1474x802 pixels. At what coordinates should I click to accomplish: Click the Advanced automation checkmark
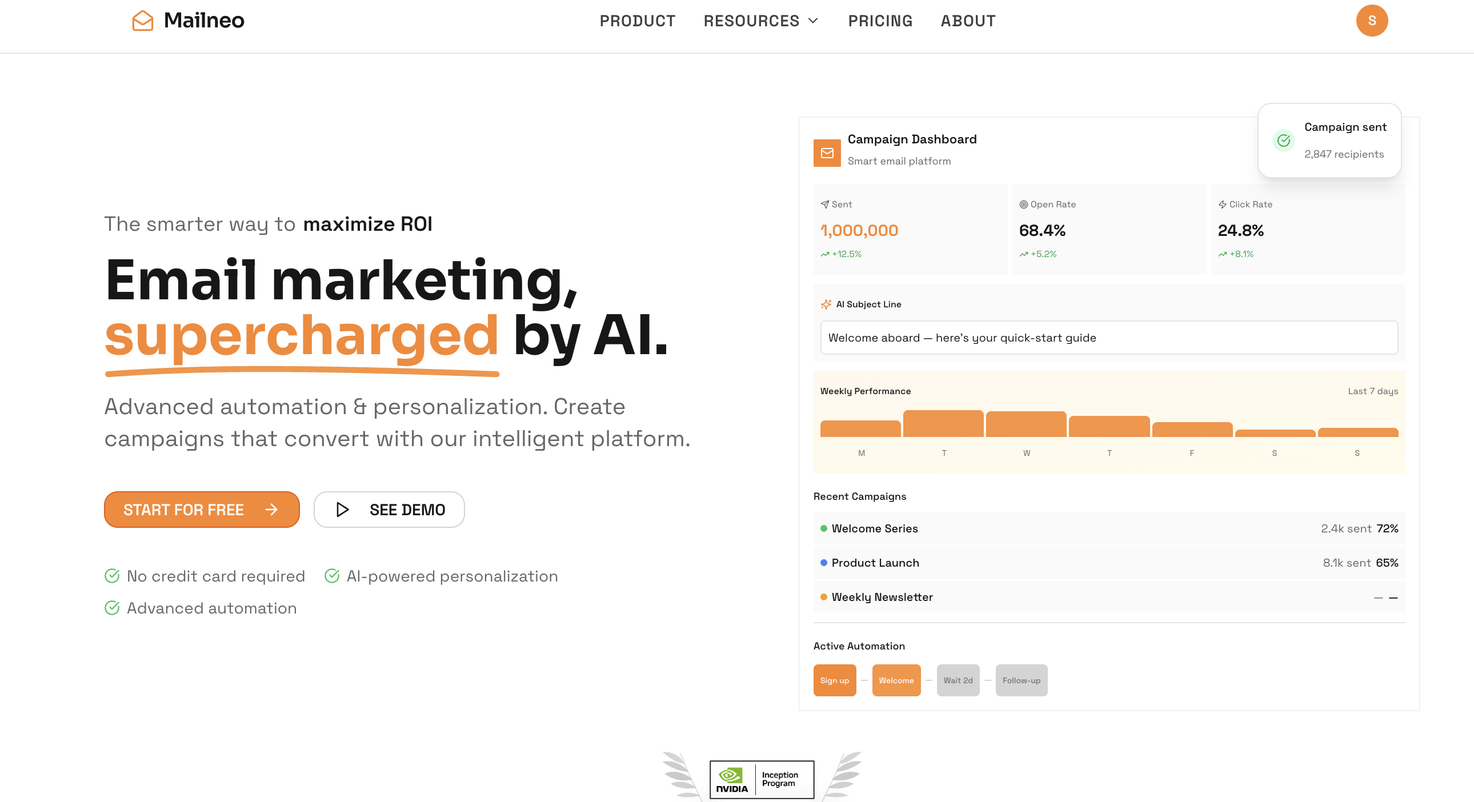click(112, 608)
